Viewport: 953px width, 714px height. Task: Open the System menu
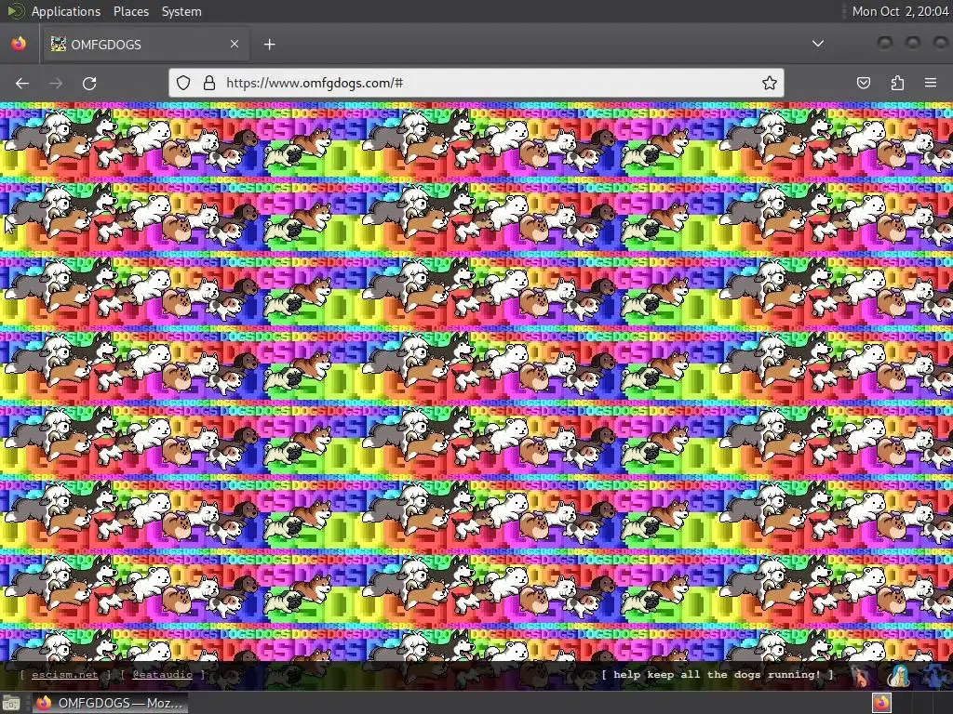pyautogui.click(x=181, y=11)
